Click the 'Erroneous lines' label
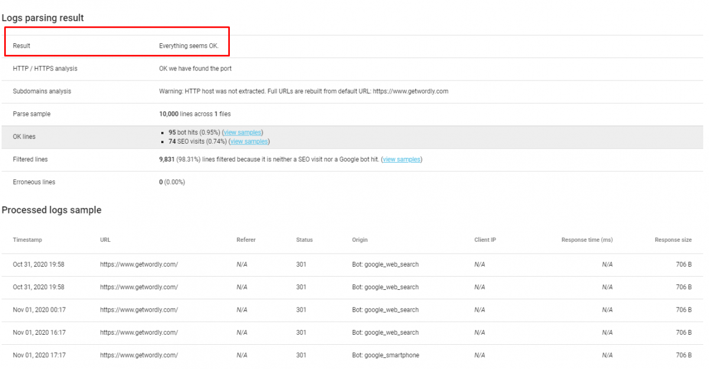This screenshot has height=369, width=709. [34, 182]
